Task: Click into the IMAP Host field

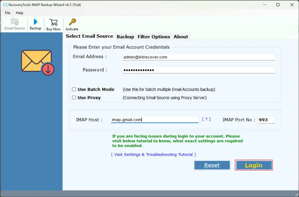Action: point(155,120)
